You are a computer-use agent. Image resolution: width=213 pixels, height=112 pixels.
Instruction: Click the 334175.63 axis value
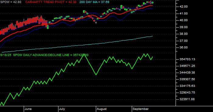coord(188,86)
